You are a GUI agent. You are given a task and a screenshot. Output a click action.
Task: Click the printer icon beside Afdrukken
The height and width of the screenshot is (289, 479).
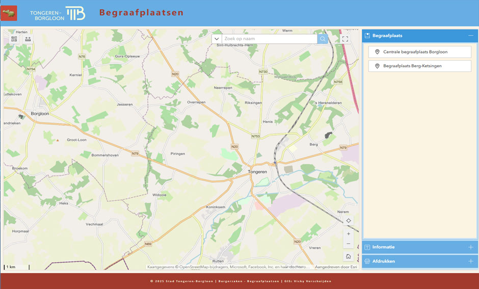pyautogui.click(x=367, y=261)
